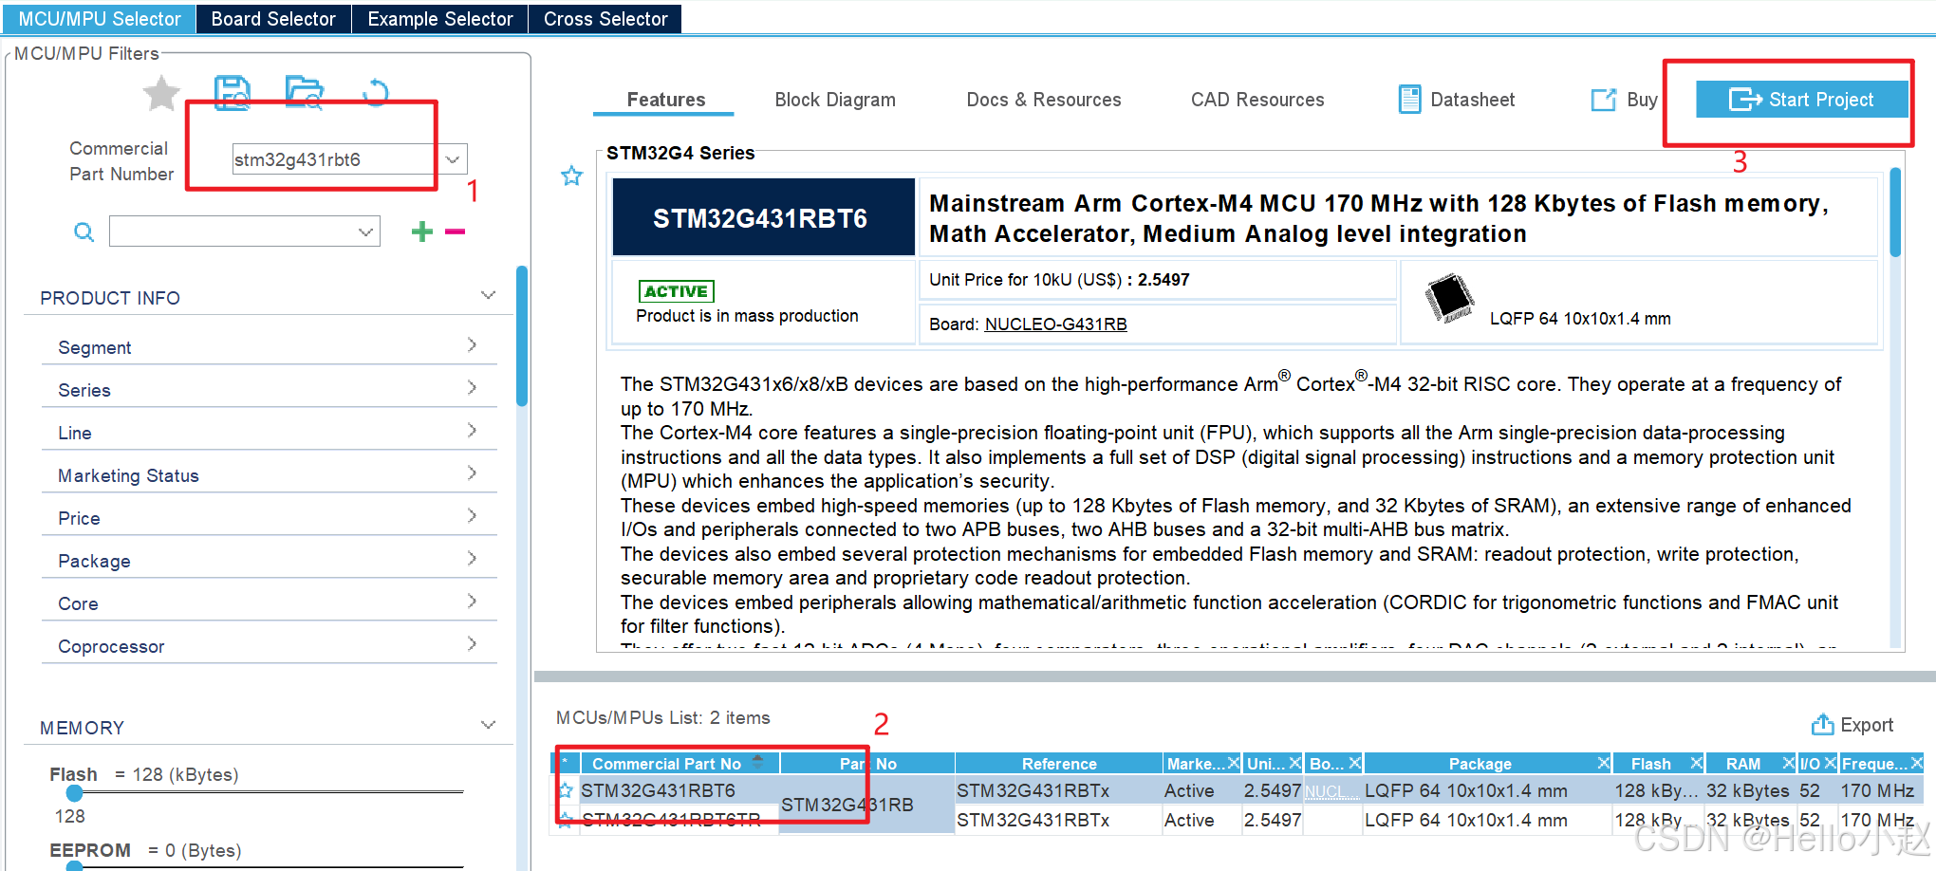
Task: Collapse the MEMORY section
Action: tap(488, 726)
